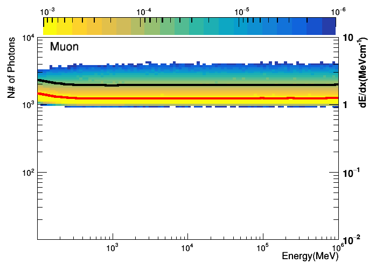Click the 10^-6 label on the color bar
Viewport: 369px width, 264px height.
click(338, 12)
